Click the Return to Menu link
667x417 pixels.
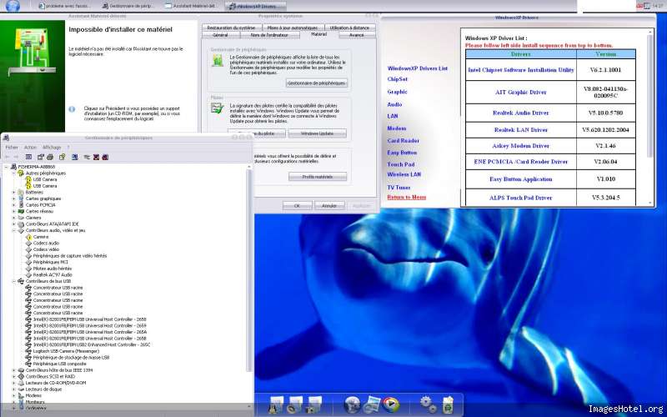tap(407, 197)
